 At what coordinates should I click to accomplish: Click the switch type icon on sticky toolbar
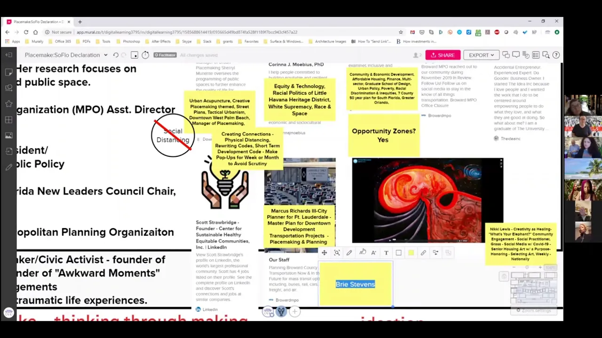436,253
